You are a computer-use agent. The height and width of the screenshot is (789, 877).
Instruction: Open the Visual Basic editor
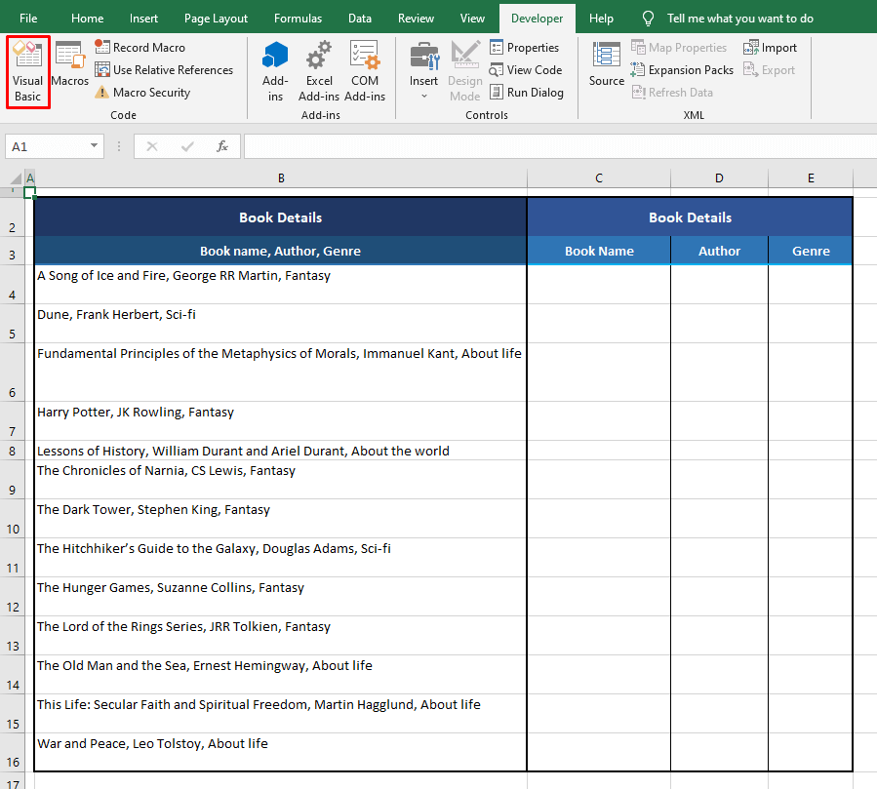point(27,71)
